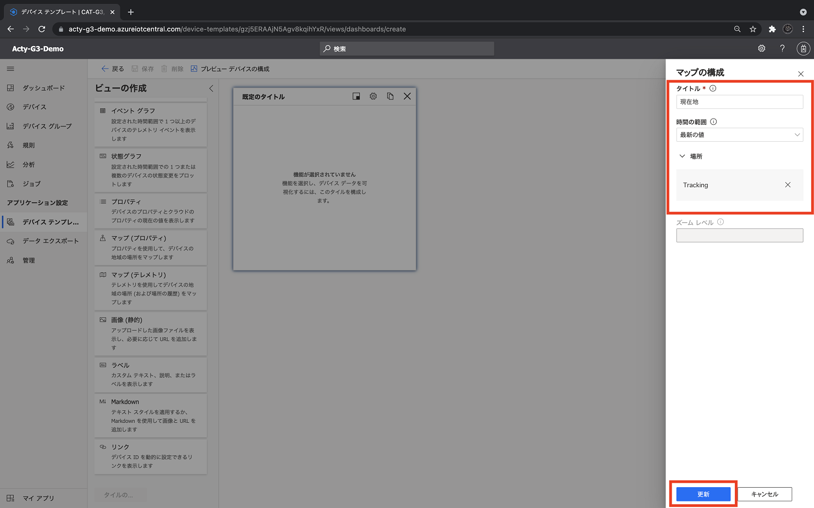Open ジョブ in the sidebar
Image resolution: width=814 pixels, height=508 pixels.
(x=43, y=184)
